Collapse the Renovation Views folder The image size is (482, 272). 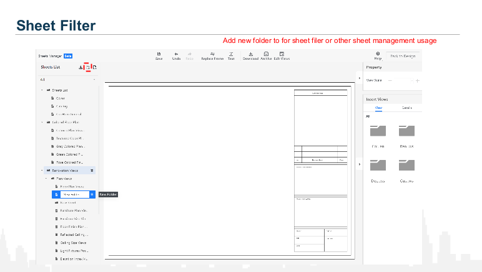click(x=42, y=169)
